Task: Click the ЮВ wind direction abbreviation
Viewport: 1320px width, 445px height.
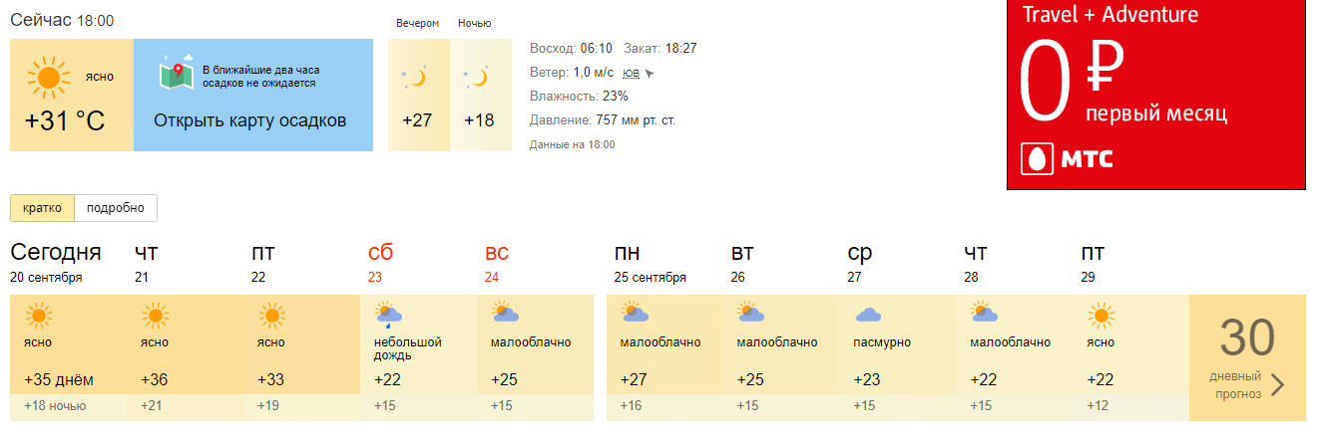Action: tap(631, 73)
